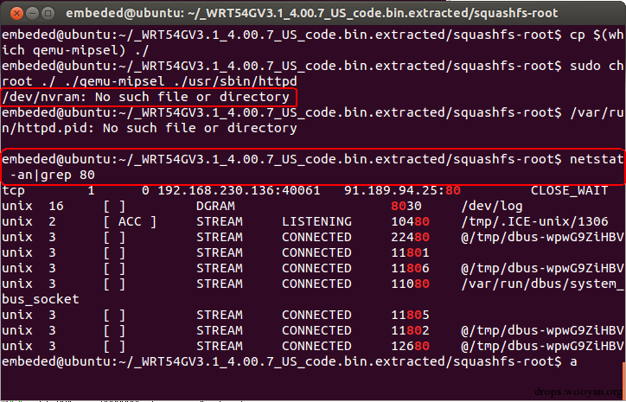Click the cursor at the last prompt
This screenshot has width=626, height=402.
[x=574, y=362]
